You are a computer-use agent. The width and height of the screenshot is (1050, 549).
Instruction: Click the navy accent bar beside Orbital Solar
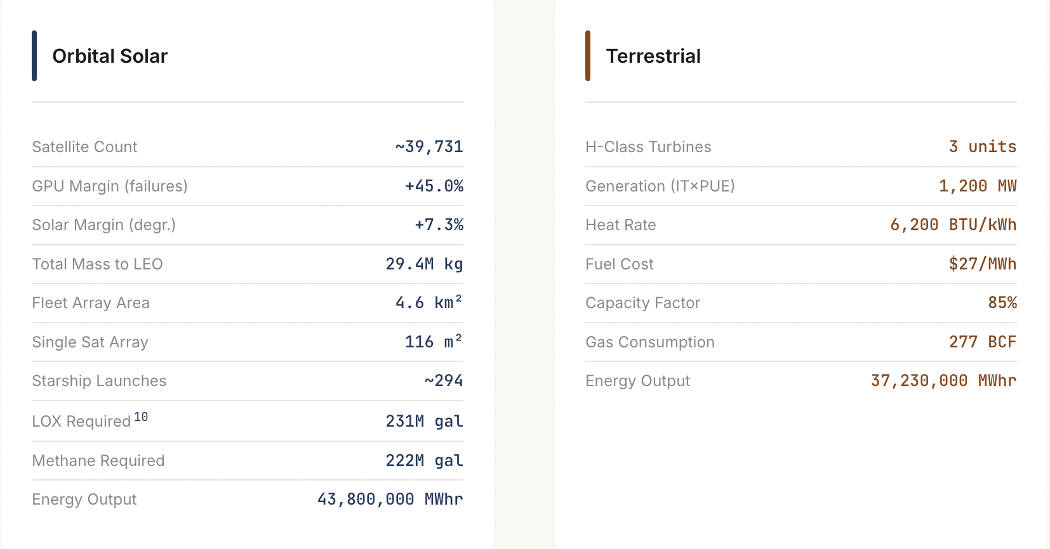point(34,56)
